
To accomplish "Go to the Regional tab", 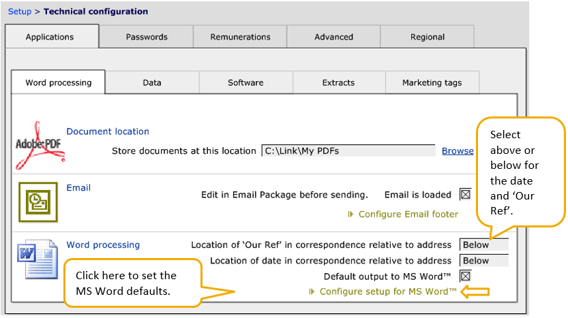I will (x=427, y=37).
